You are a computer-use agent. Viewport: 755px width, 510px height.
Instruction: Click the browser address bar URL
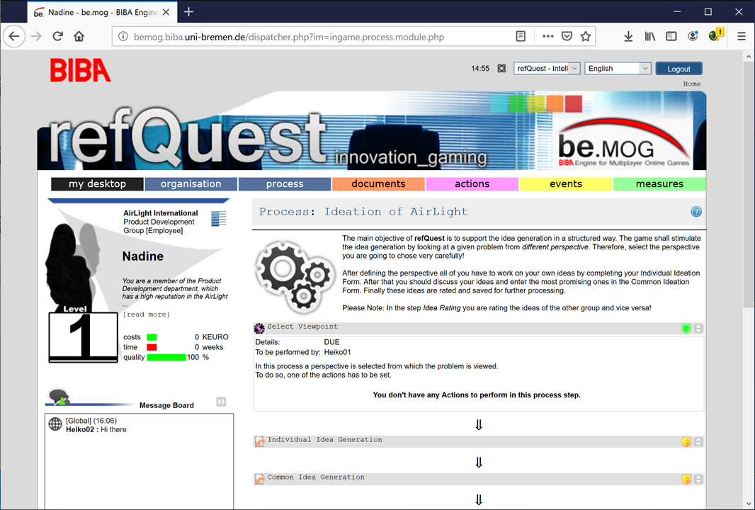[x=289, y=37]
